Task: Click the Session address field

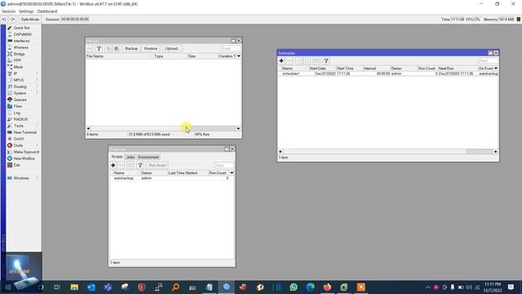Action: click(x=75, y=20)
